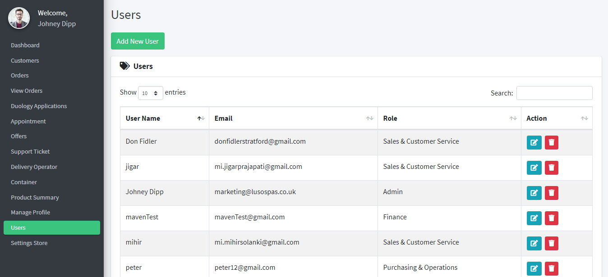The width and height of the screenshot is (608, 277).
Task: Open the Offers sidebar item
Action: point(19,136)
